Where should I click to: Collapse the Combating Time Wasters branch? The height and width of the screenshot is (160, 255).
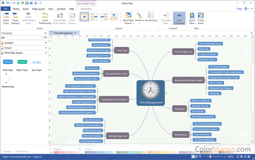[97, 99]
